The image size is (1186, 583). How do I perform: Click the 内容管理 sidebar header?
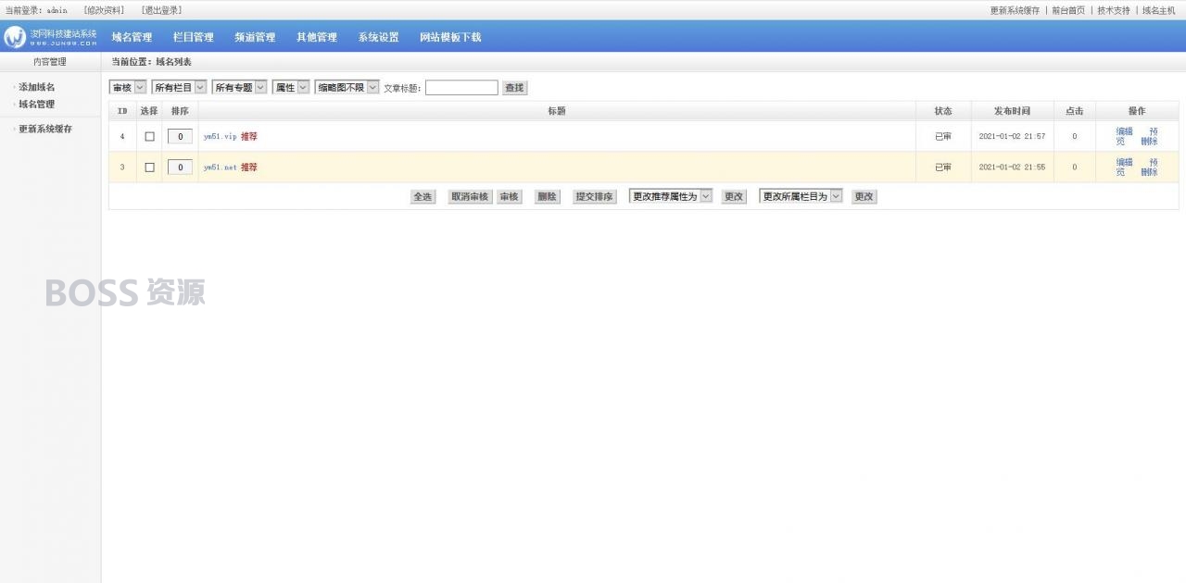point(50,62)
